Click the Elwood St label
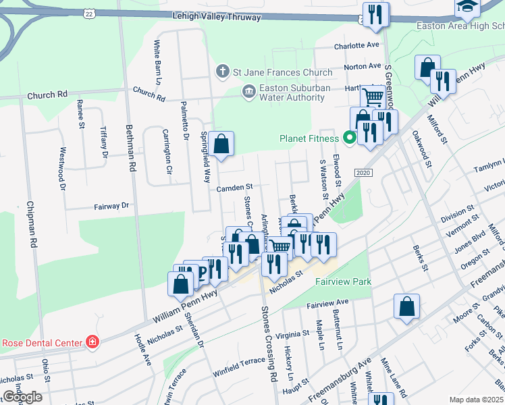Viewport: 505px width, 405px height. [x=337, y=170]
